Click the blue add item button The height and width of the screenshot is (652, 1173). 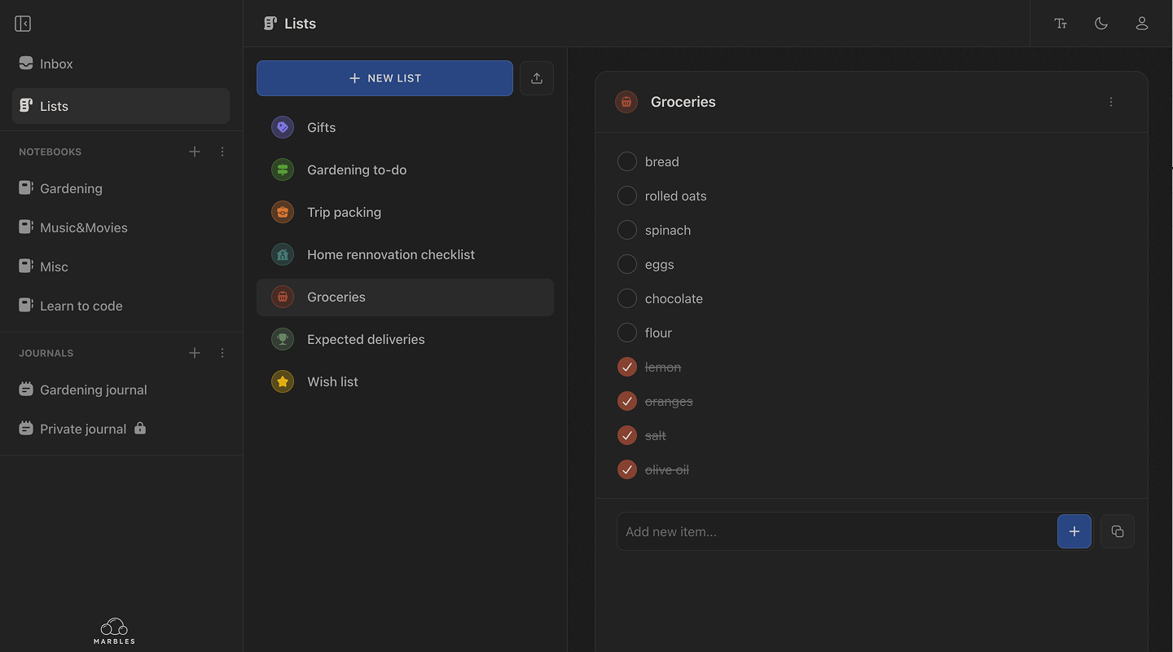[1074, 531]
